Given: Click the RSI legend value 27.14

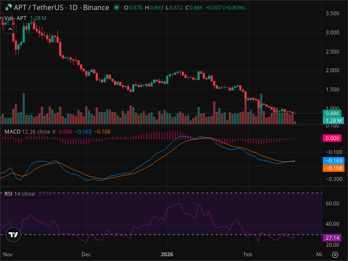Looking at the screenshot, I should click(45, 194).
